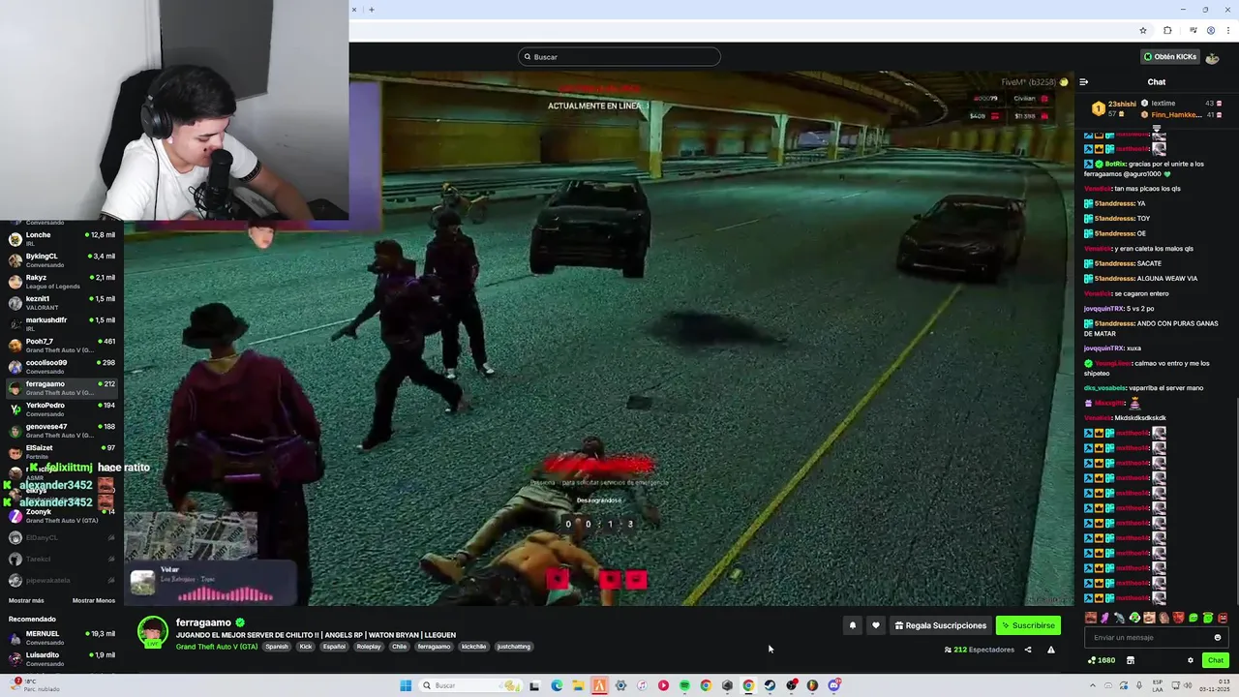
Task: Open File Explorer from taskbar
Action: click(x=578, y=685)
